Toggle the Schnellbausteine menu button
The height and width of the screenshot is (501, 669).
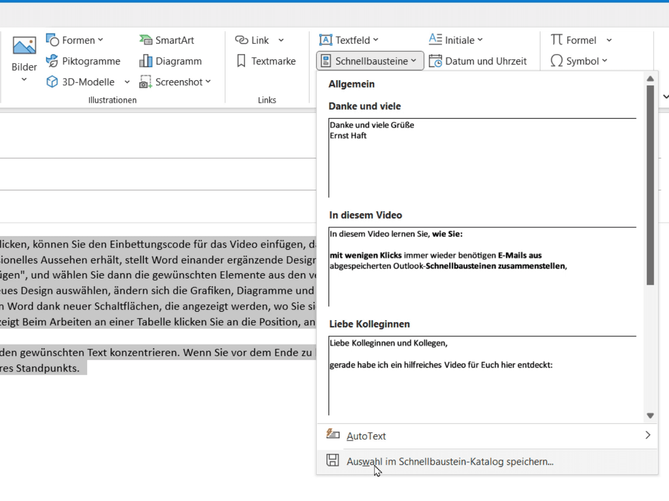click(x=370, y=61)
